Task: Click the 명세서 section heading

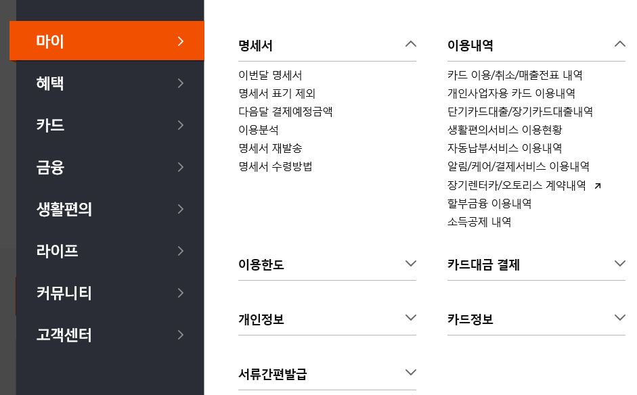Action: (x=255, y=45)
